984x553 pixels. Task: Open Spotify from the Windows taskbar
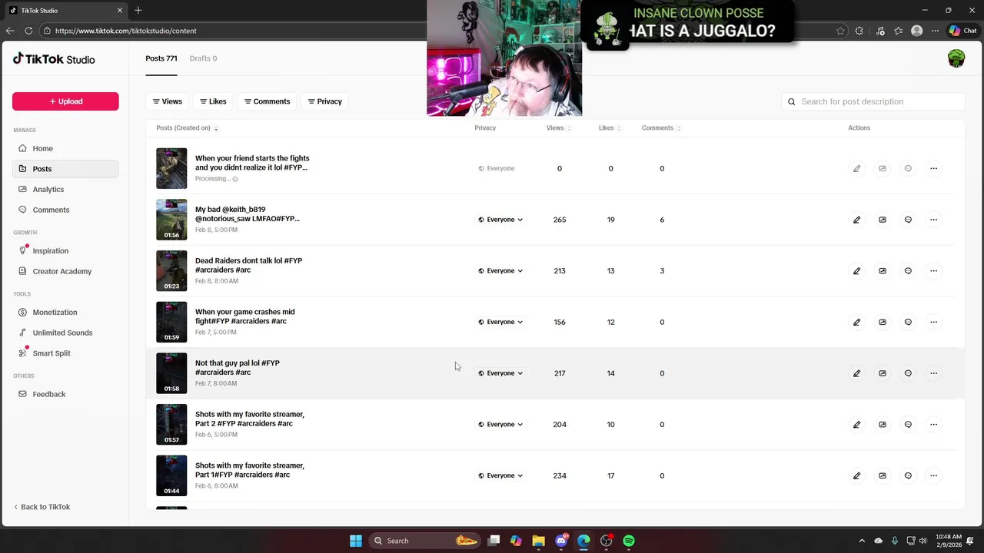[x=629, y=541]
